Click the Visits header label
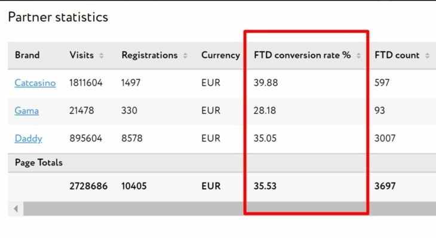Viewport: 436px width, 238px height. pyautogui.click(x=81, y=55)
